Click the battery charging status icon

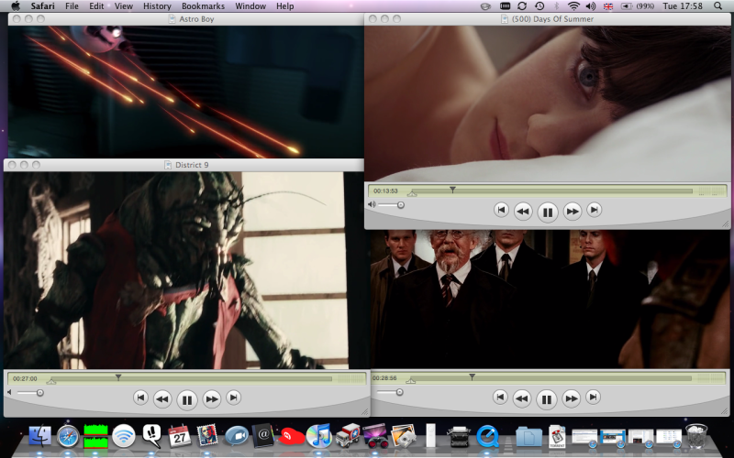pyautogui.click(x=627, y=6)
